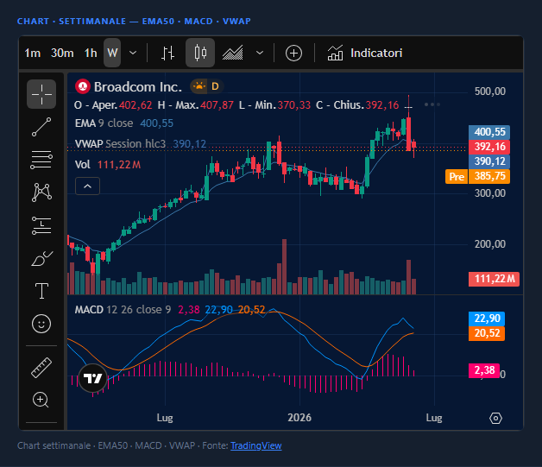Open chart settings hexagon icon

tap(495, 419)
